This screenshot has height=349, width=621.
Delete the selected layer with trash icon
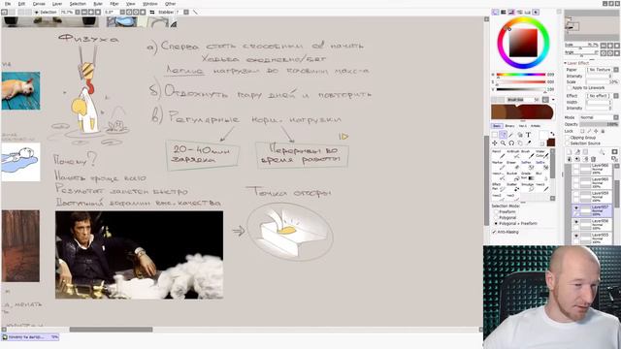tap(593, 159)
